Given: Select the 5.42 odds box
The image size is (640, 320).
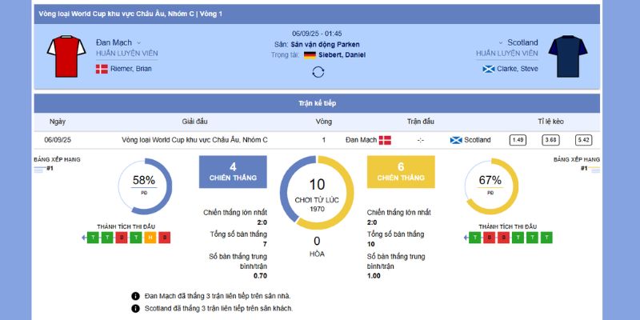Looking at the screenshot, I should pyautogui.click(x=583, y=140).
